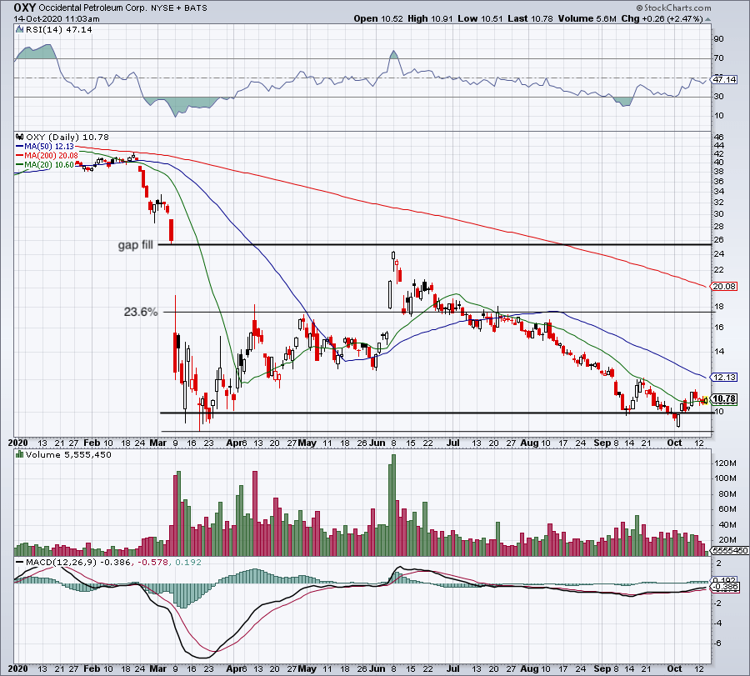Click the RSI(14) indicator icon
The height and width of the screenshot is (676, 750).
pos(18,28)
